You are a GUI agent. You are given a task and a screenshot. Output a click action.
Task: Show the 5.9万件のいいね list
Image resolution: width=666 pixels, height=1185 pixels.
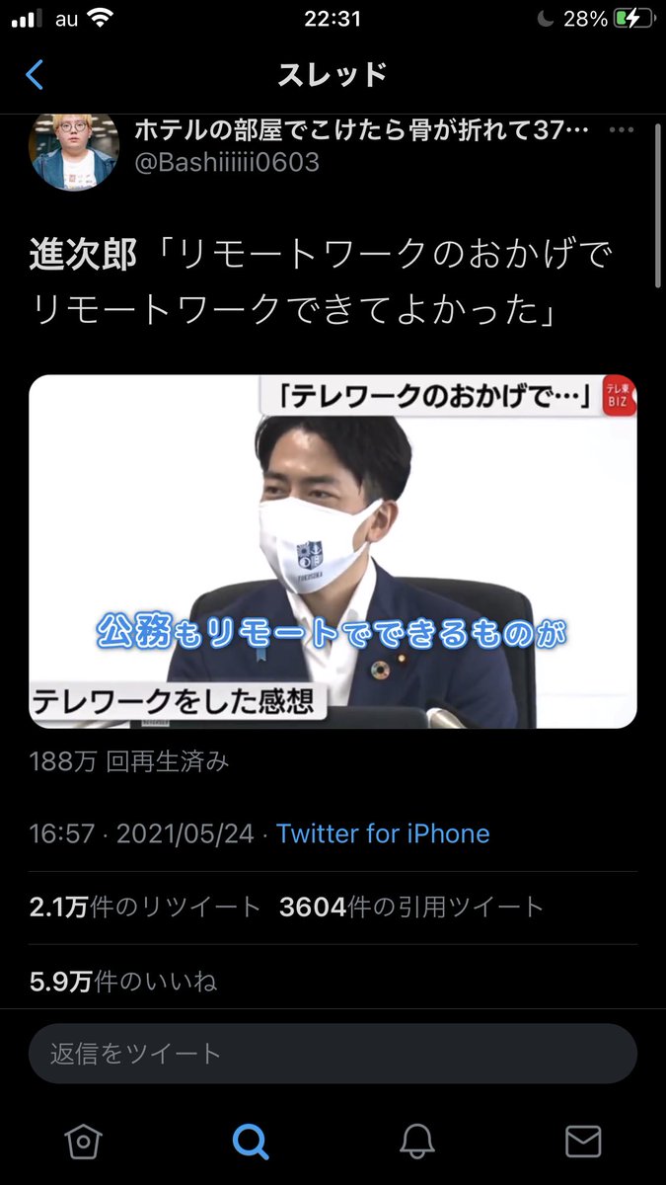123,982
